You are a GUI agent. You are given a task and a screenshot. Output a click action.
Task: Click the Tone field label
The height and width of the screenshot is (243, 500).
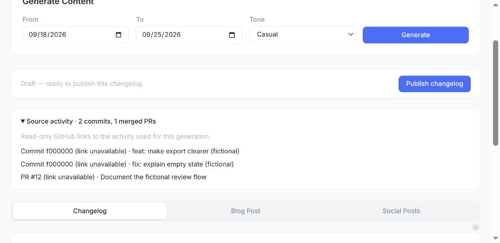pos(257,19)
